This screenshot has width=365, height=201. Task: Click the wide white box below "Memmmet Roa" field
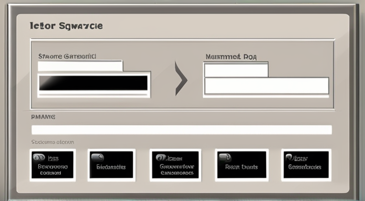266,86
